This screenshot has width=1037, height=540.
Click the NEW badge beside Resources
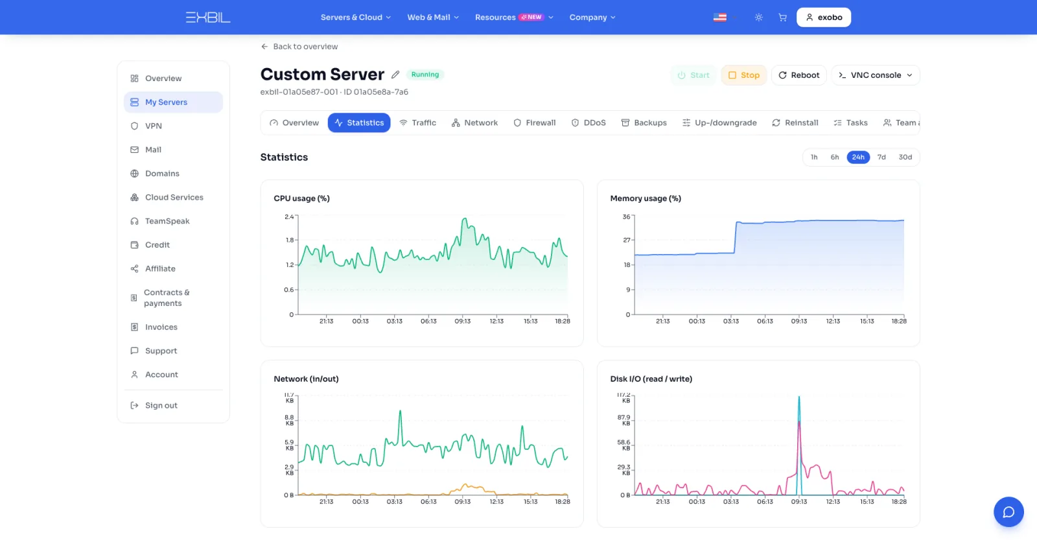(x=531, y=18)
